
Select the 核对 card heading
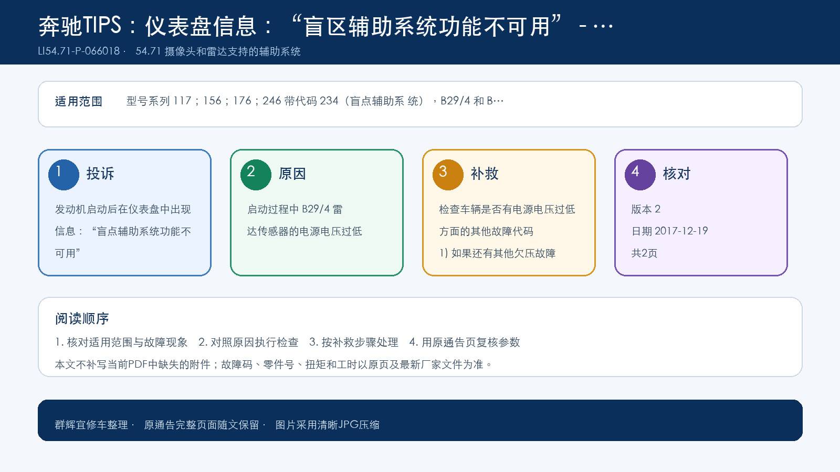677,174
